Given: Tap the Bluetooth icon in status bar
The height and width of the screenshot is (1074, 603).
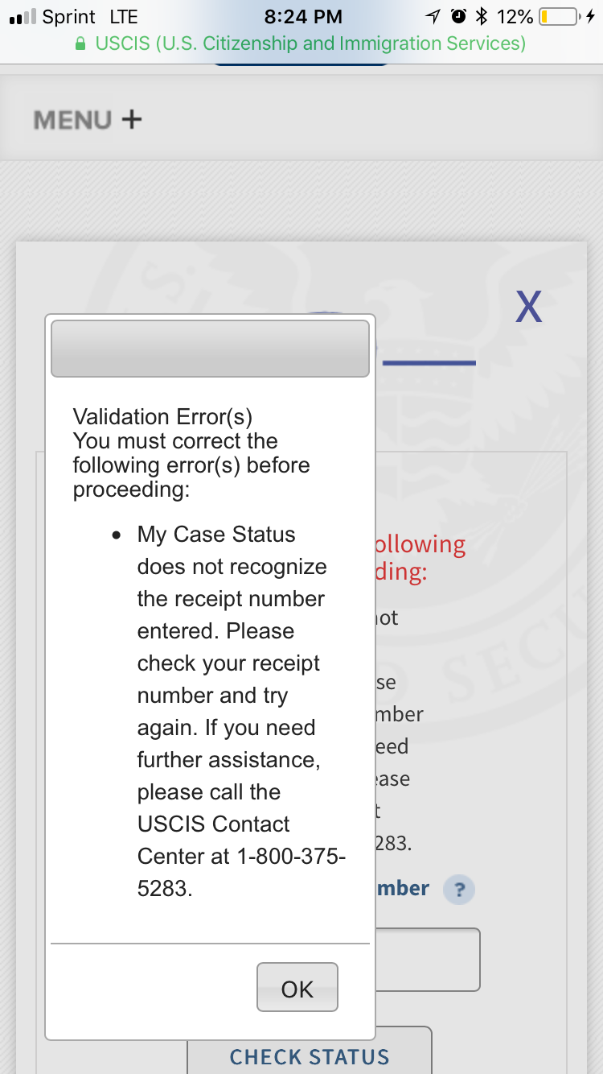Looking at the screenshot, I should coord(482,16).
